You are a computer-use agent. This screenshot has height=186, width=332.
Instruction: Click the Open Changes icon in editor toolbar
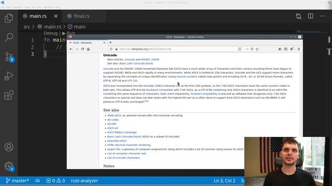click(x=299, y=16)
